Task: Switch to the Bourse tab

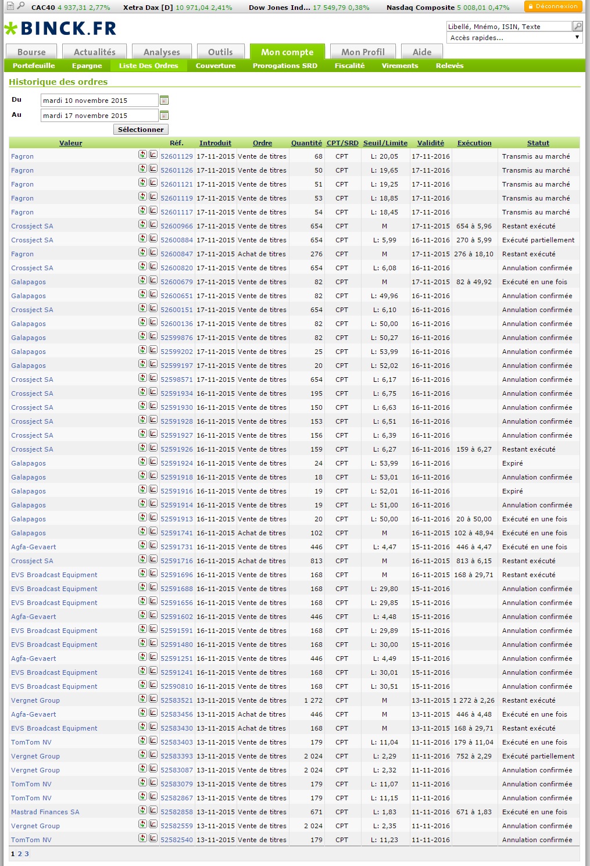Action: (x=31, y=52)
